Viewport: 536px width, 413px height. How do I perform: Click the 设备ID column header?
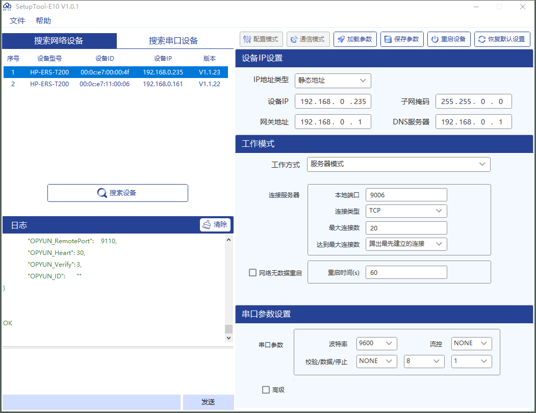tap(105, 59)
